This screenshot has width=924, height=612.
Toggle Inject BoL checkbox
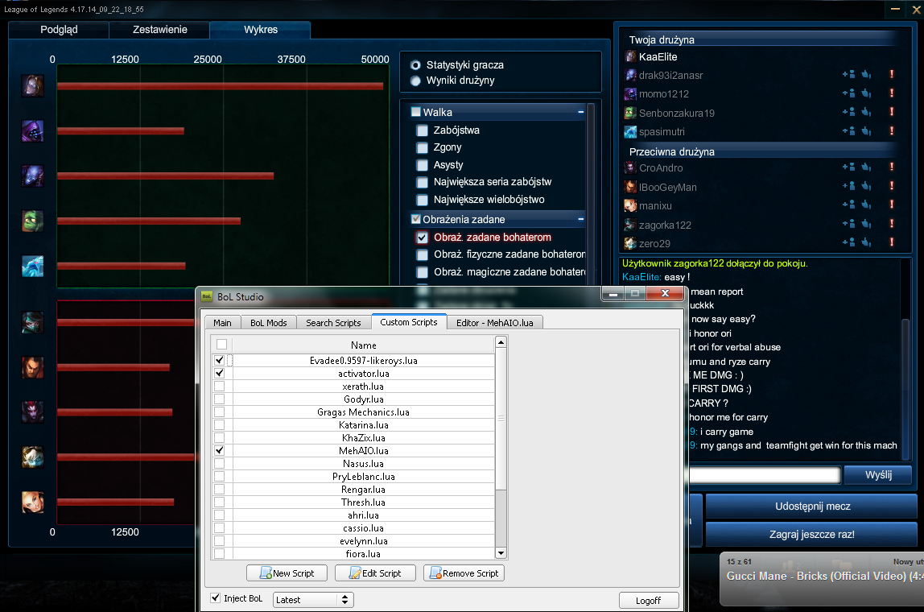pos(216,598)
